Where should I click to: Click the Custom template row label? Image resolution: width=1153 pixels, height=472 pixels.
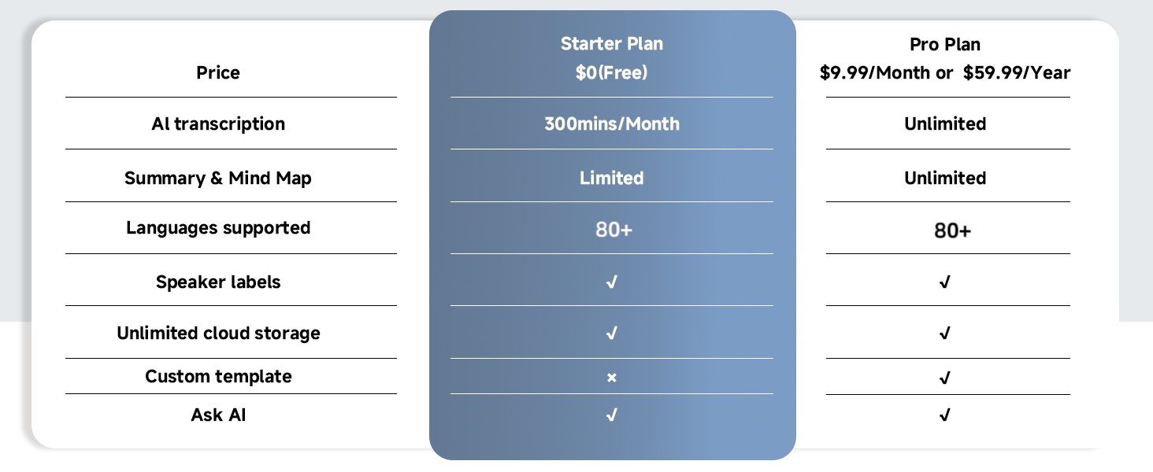click(x=218, y=376)
